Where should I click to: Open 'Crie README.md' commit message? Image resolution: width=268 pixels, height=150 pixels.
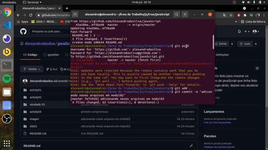[x=92, y=133]
